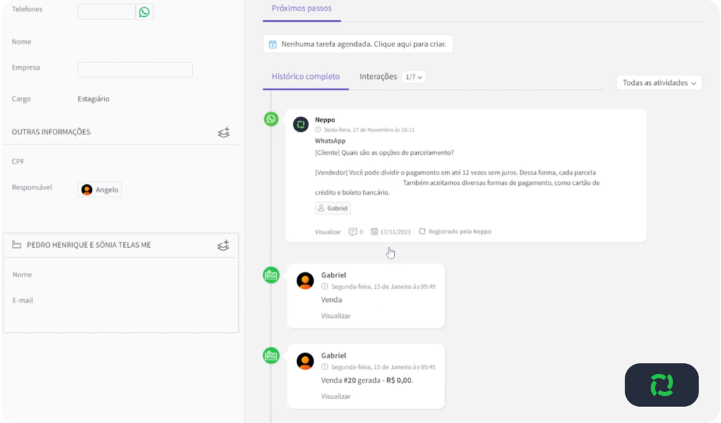Open the Próximos passos tab
This screenshot has width=721, height=423.
(x=301, y=8)
